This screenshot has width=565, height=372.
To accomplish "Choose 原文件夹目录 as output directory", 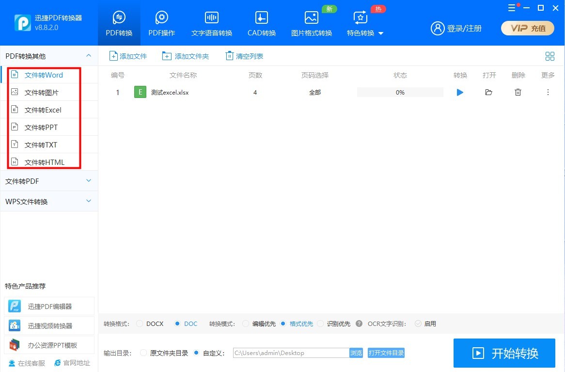I will click(142, 353).
